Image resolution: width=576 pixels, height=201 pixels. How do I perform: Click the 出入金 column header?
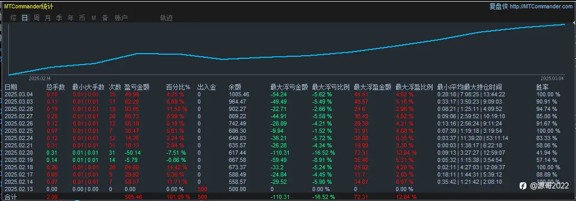(x=206, y=87)
